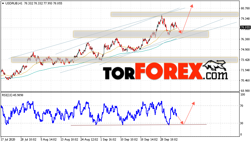
Task: Select the 10 Sep 10:02 time label
Action: (x=129, y=140)
